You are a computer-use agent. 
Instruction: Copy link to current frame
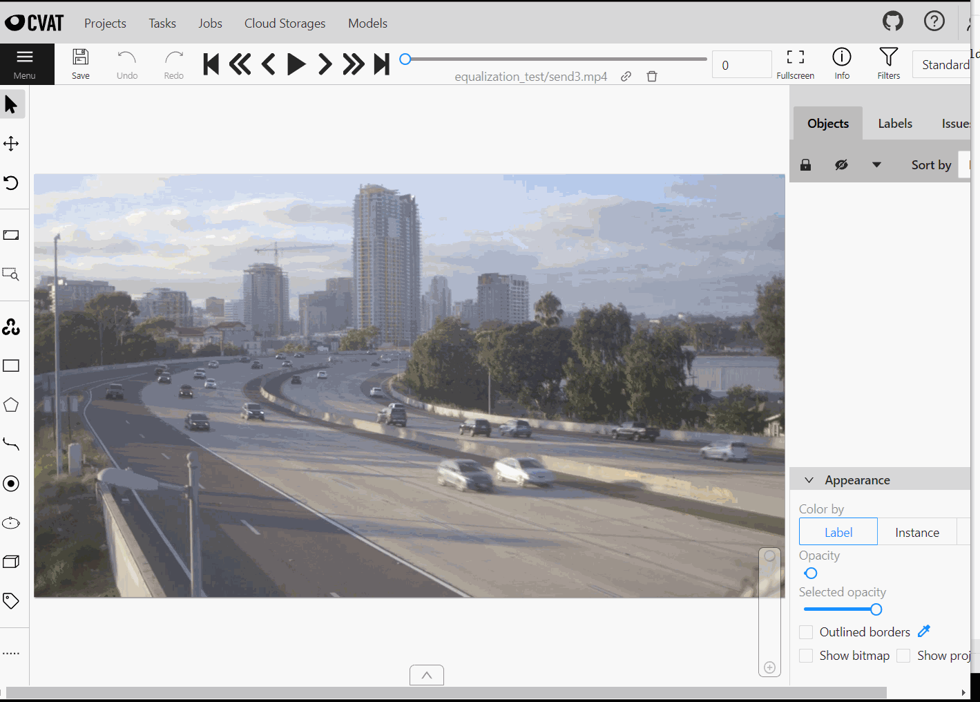tap(626, 77)
